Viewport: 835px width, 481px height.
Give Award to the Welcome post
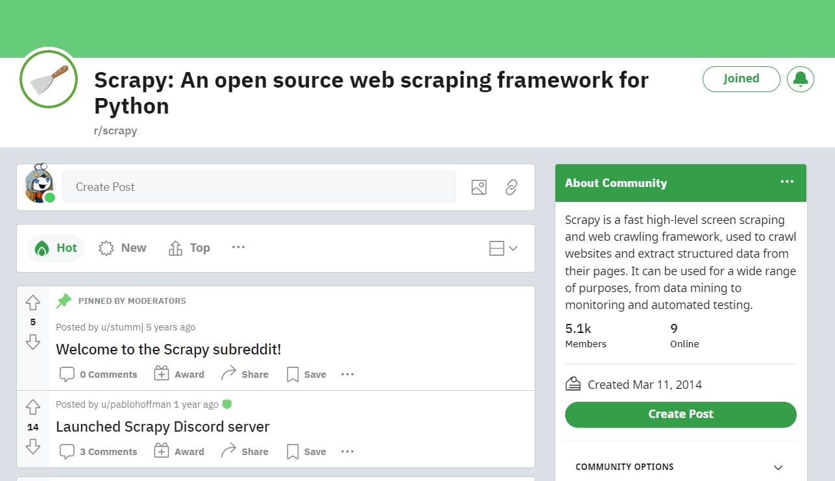[x=179, y=375]
